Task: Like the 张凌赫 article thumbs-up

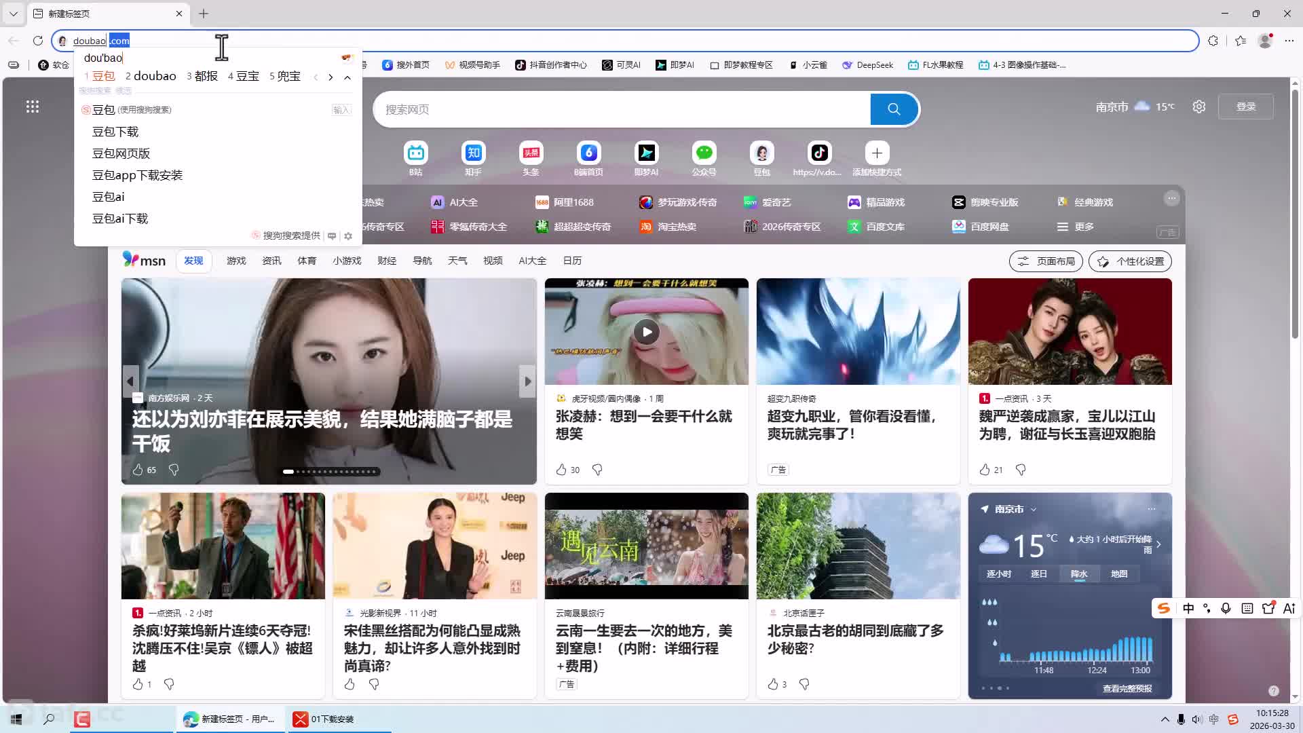Action: pyautogui.click(x=561, y=470)
